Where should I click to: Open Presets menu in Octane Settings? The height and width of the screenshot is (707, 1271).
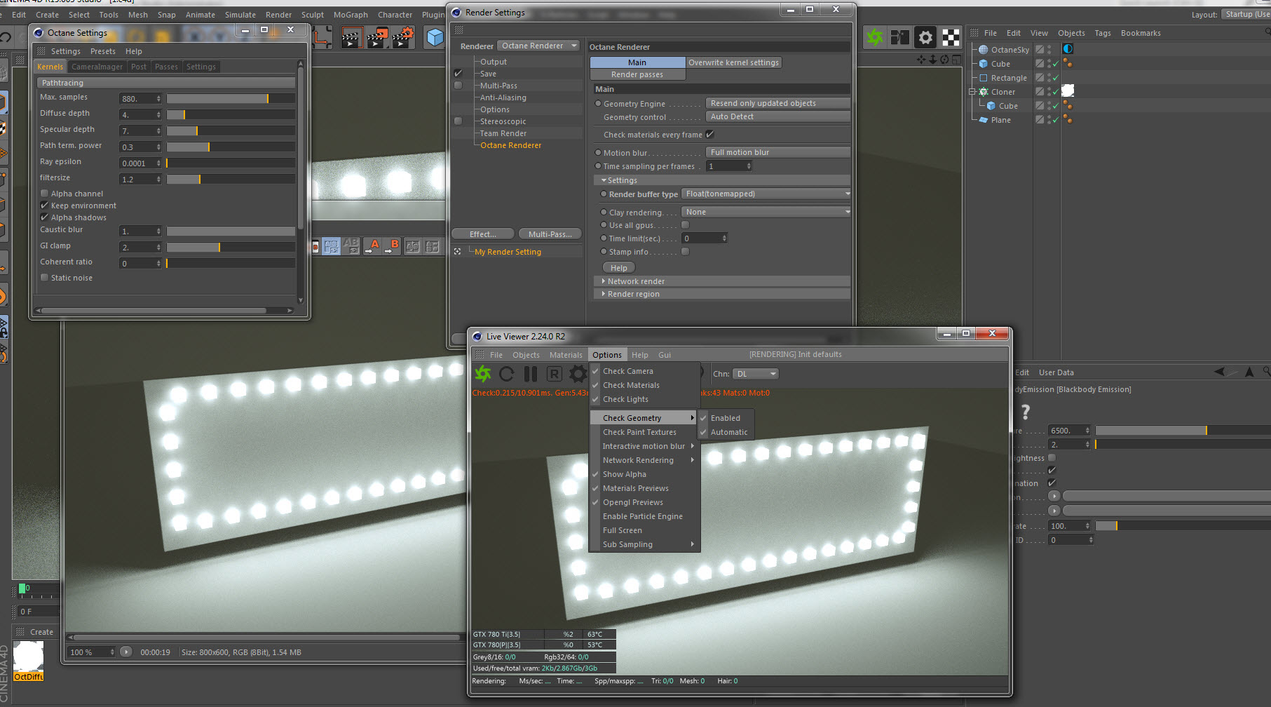click(103, 51)
